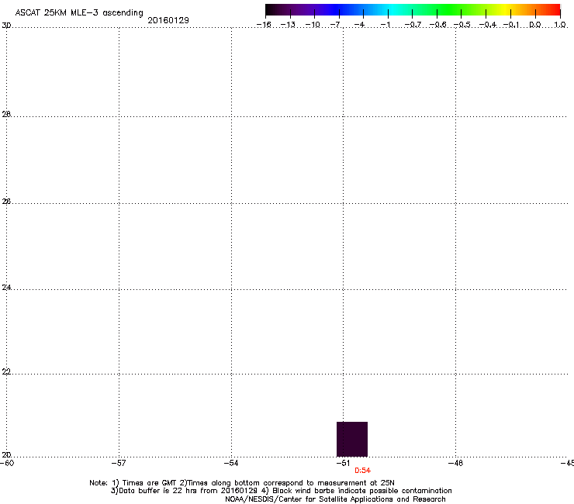The height and width of the screenshot is (504, 574).
Task: Click the longitude -51 axis label
Action: [343, 463]
